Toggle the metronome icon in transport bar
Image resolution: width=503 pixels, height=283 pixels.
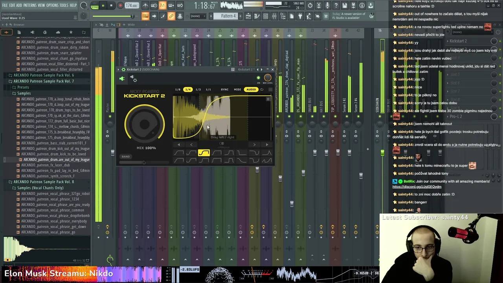click(146, 5)
